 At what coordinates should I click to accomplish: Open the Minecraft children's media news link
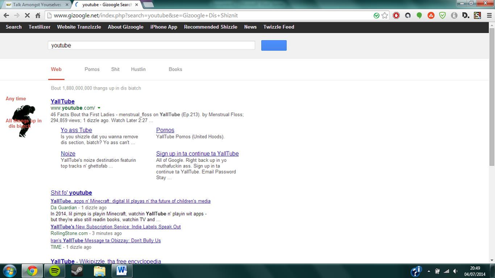point(131,201)
